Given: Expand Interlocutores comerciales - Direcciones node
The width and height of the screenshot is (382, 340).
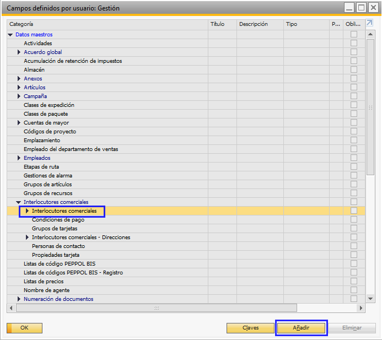Looking at the screenshot, I should click(27, 237).
